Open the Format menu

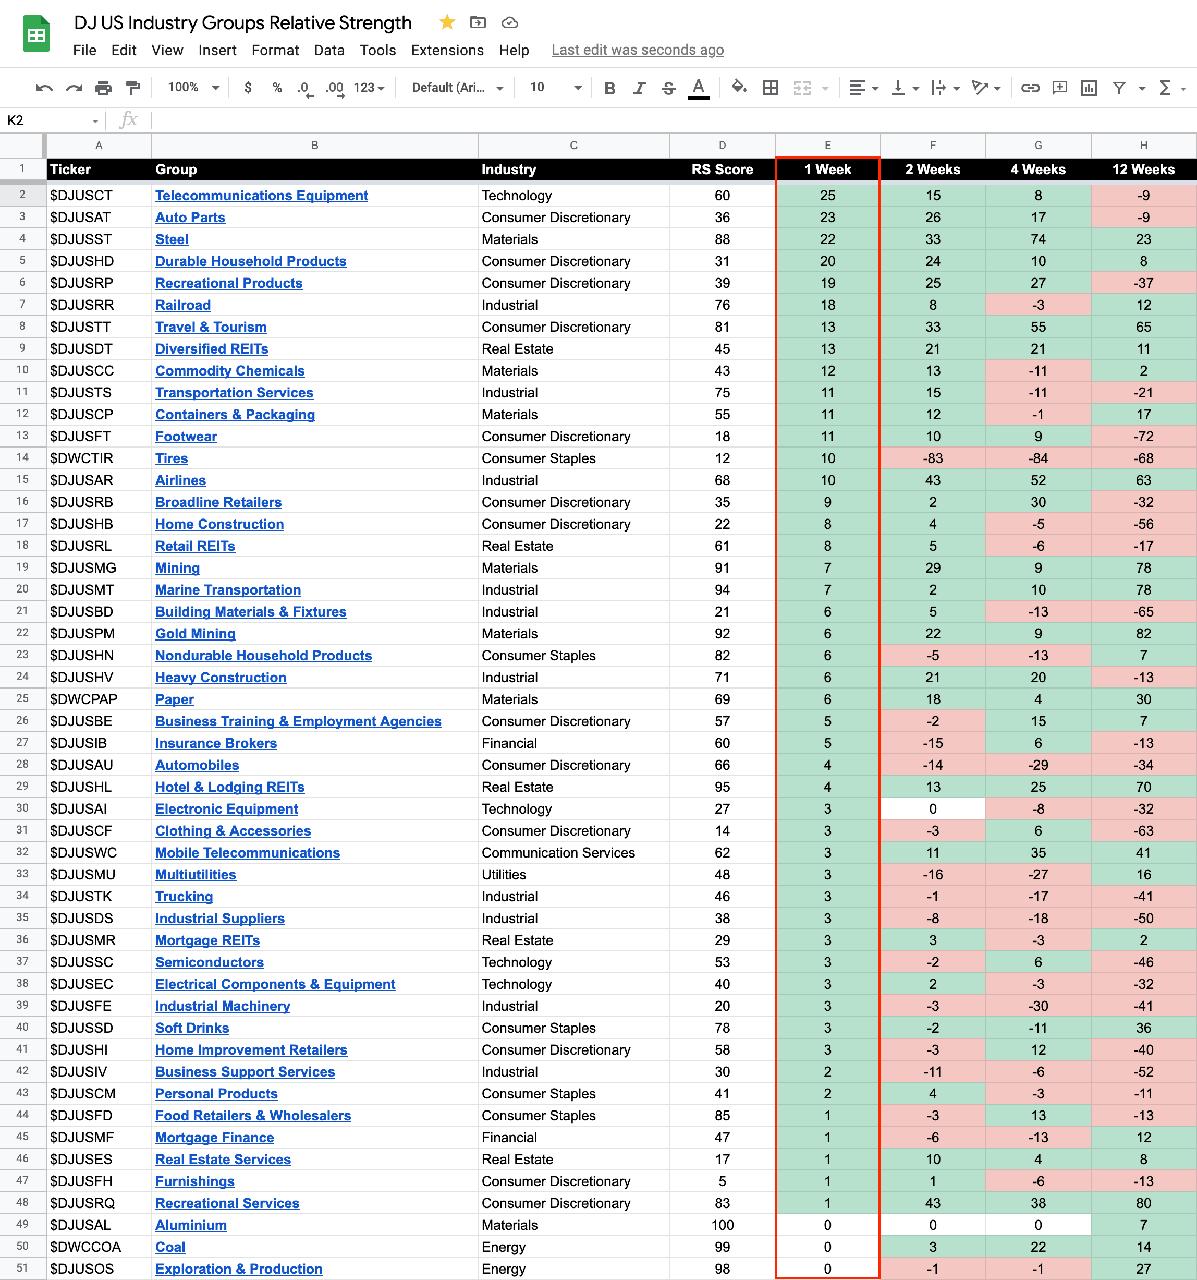[275, 50]
